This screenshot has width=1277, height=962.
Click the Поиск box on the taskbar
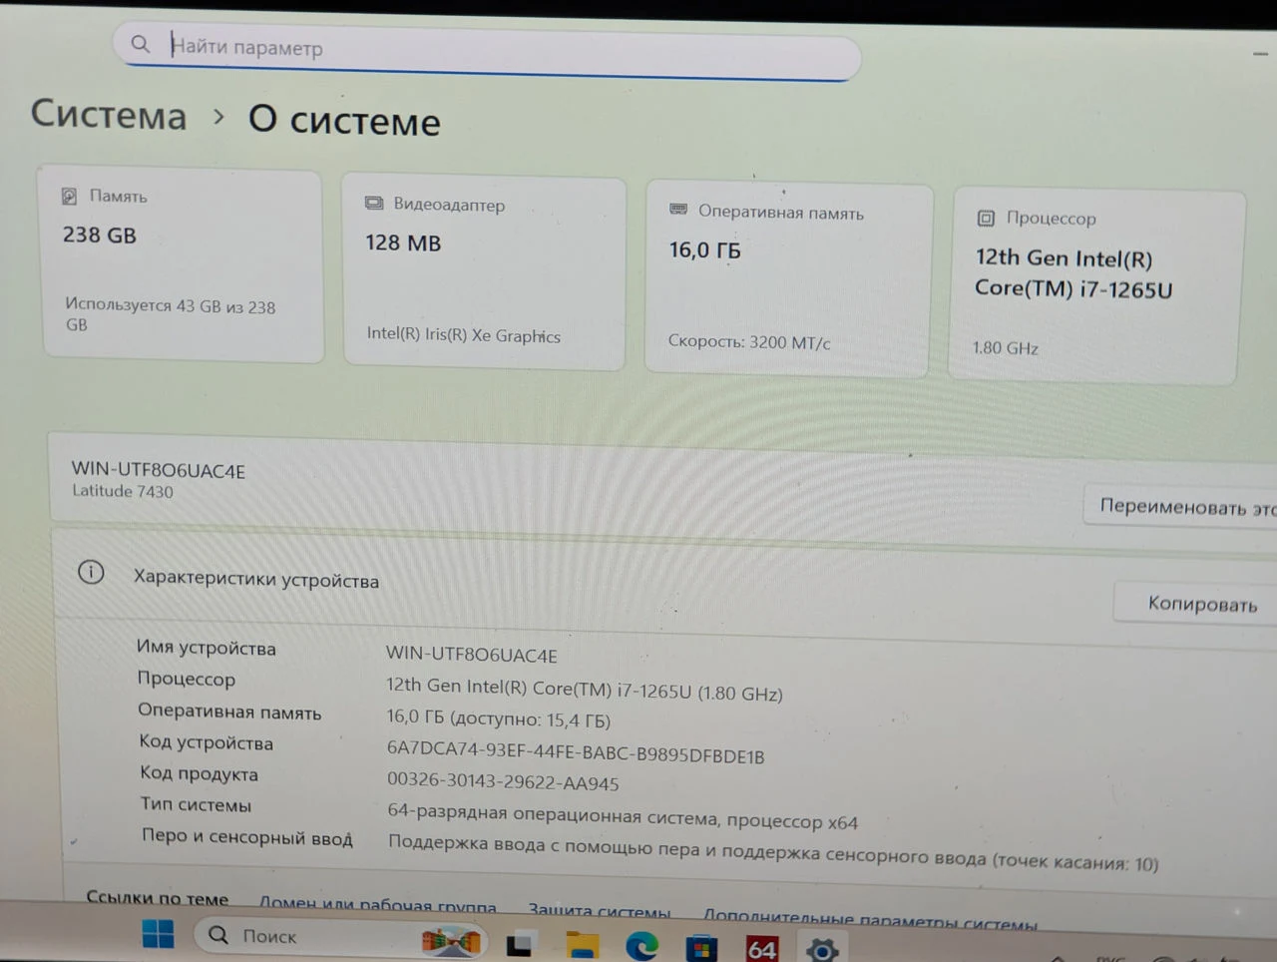point(340,937)
